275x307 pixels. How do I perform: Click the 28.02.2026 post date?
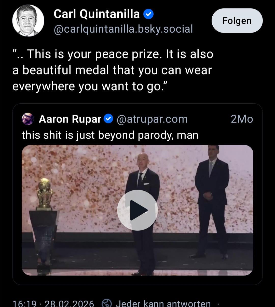coord(69,303)
